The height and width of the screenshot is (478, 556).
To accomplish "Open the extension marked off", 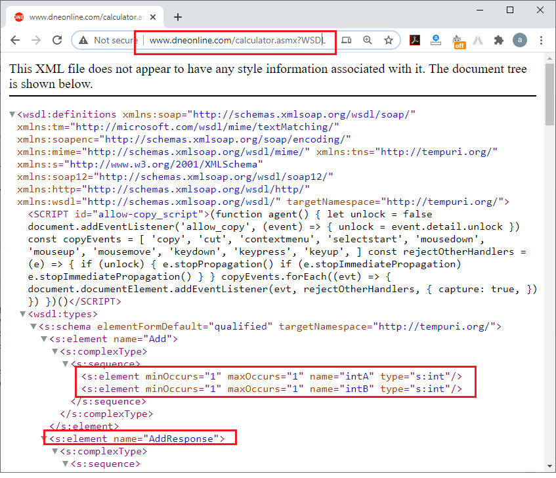I will coord(458,41).
